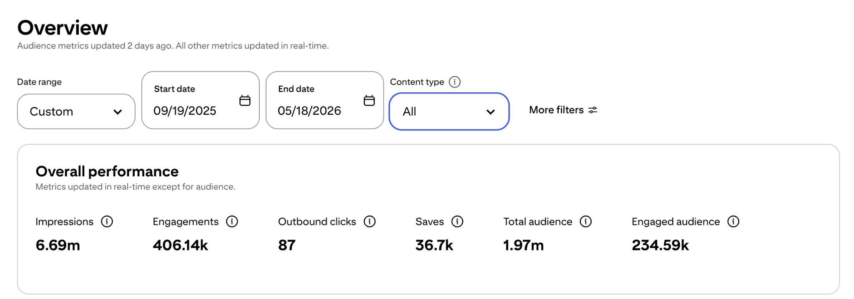The width and height of the screenshot is (854, 299).
Task: Select the 234.59k engaged audience value
Action: coord(660,245)
